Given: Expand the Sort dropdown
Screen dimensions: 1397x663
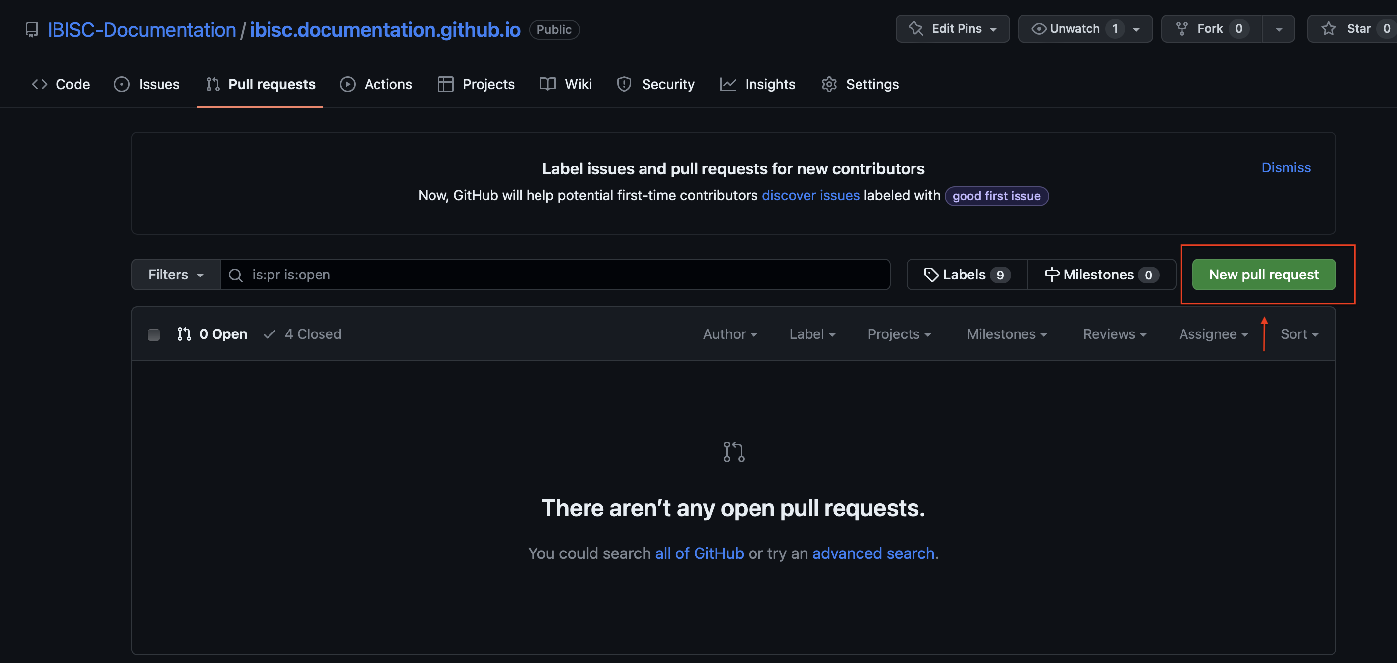Looking at the screenshot, I should pyautogui.click(x=1299, y=334).
